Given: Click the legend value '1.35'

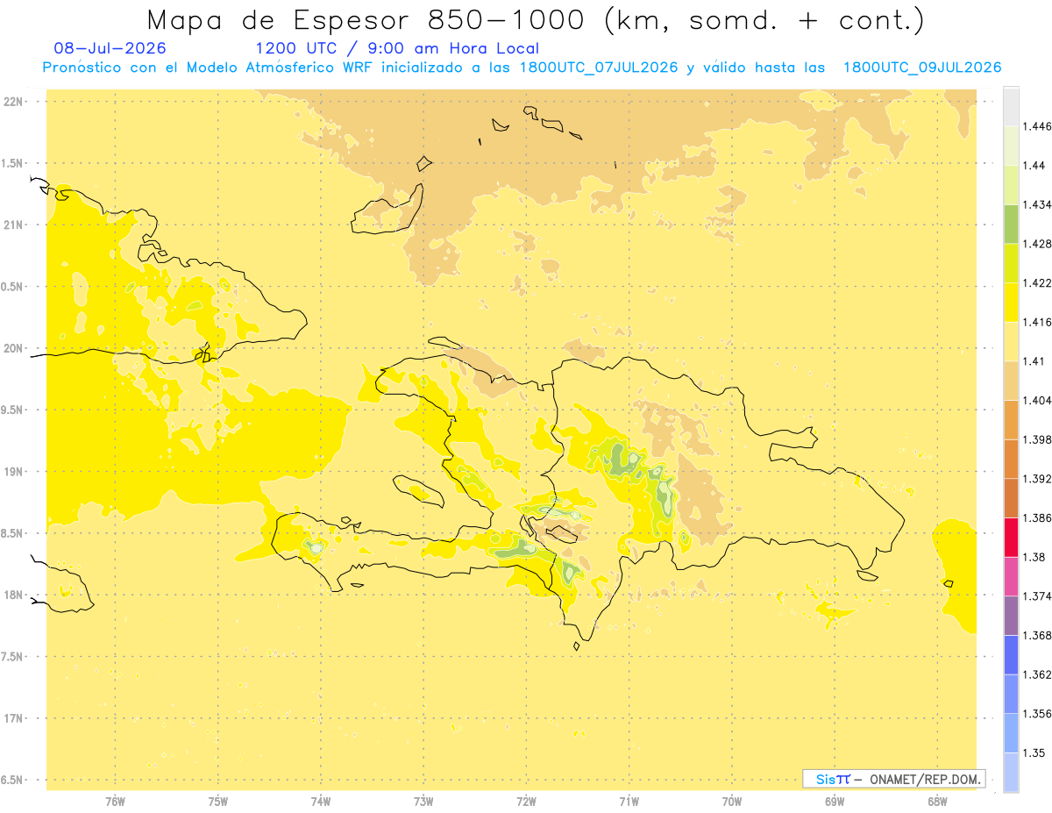Looking at the screenshot, I should [x=1034, y=753].
